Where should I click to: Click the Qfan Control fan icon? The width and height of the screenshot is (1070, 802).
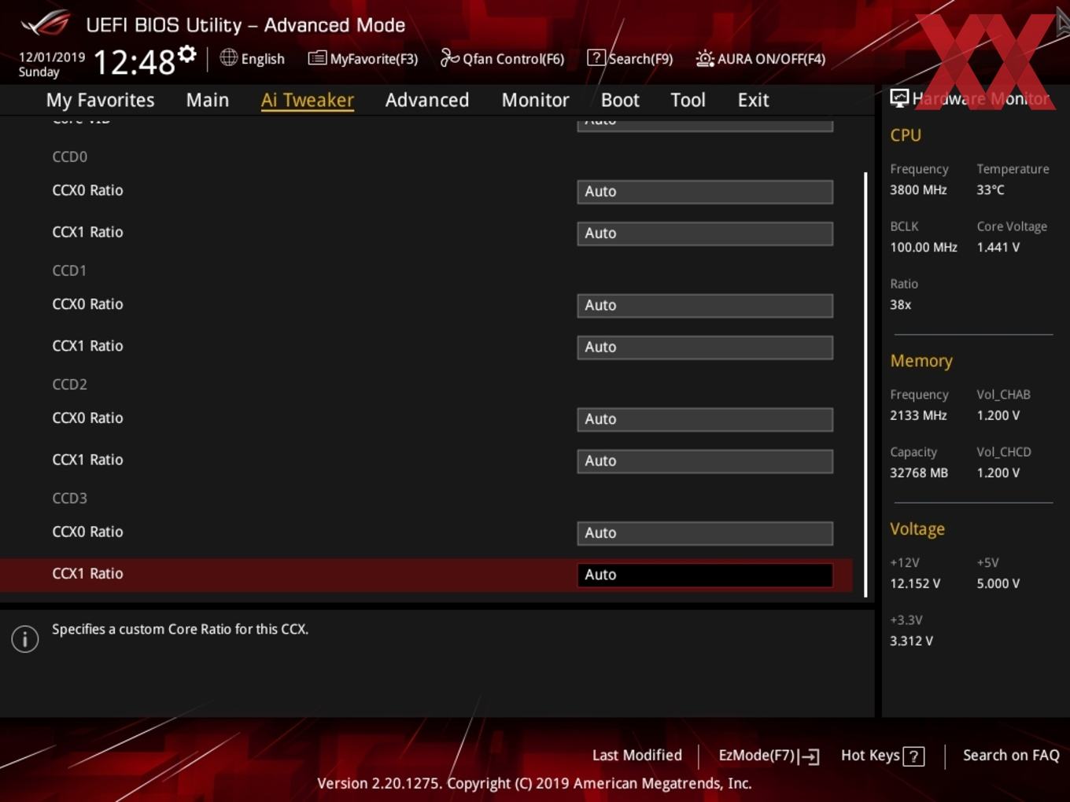449,57
